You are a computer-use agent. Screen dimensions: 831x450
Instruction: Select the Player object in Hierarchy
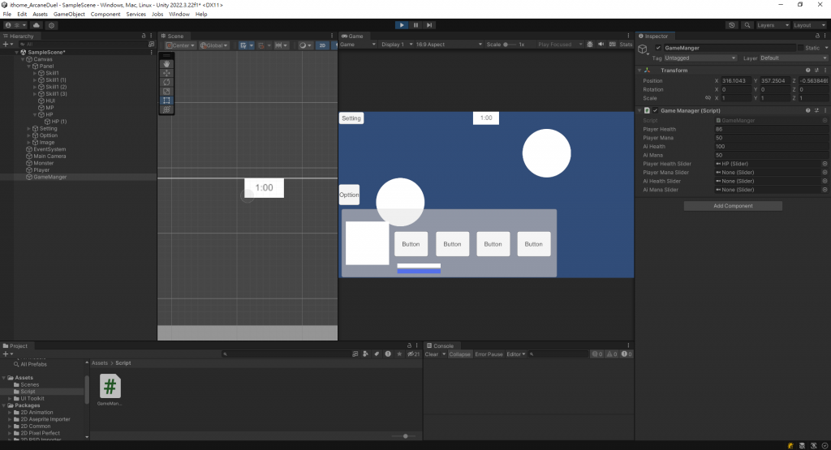click(x=41, y=170)
